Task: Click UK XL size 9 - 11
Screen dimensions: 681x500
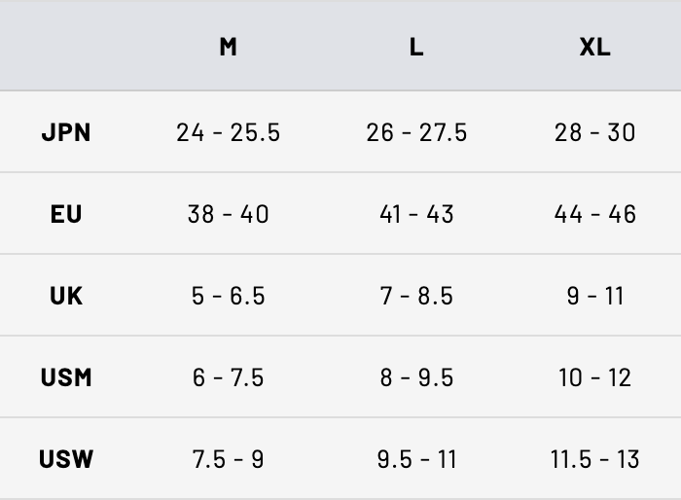Action: 594,296
